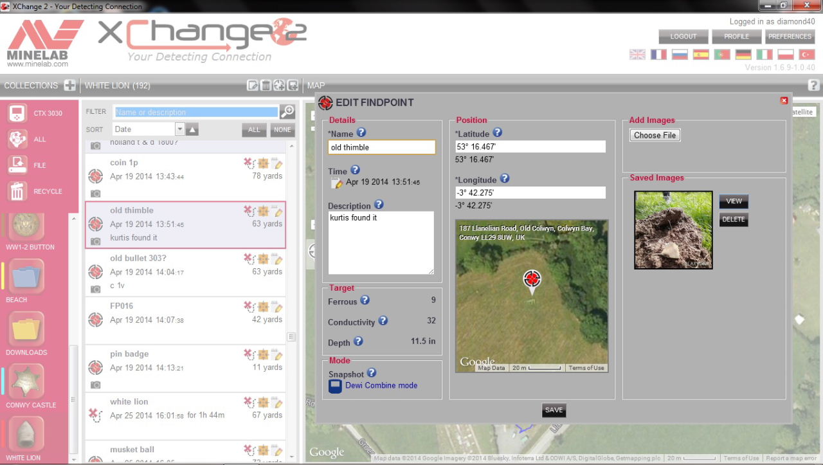Image resolution: width=823 pixels, height=465 pixels.
Task: Open the FILE import icon
Action: [x=17, y=165]
